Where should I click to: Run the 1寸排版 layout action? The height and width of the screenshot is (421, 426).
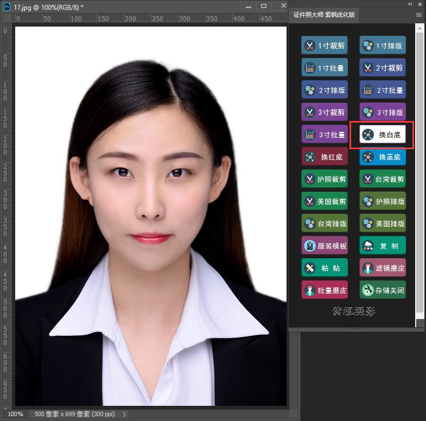click(383, 45)
